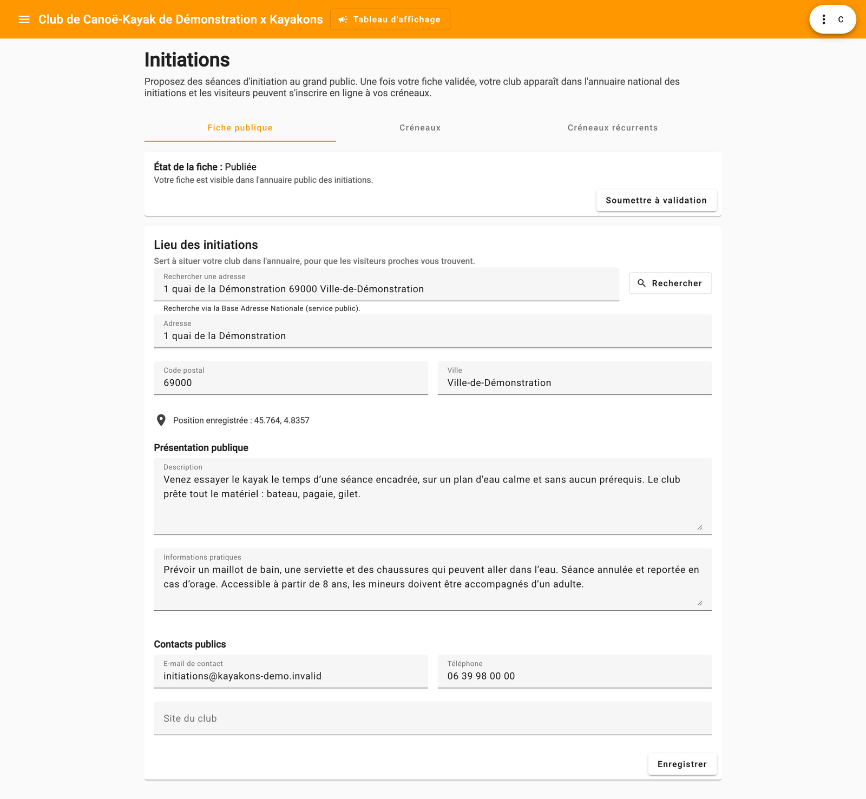Save the form with Enregistrer
Viewport: 866px width, 799px height.
coord(683,764)
